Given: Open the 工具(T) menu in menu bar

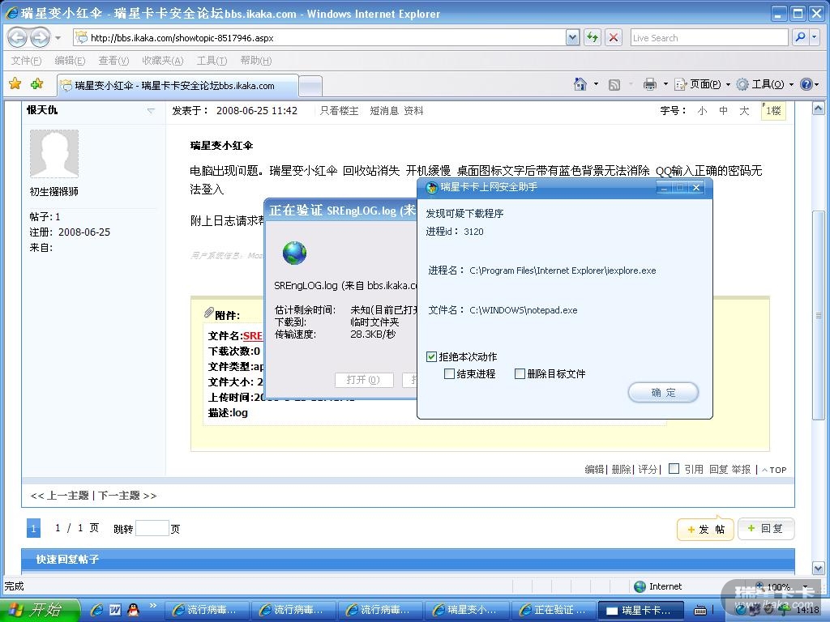Looking at the screenshot, I should (212, 61).
